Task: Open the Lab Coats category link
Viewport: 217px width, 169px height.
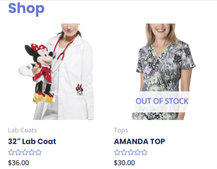Action: click(x=23, y=130)
